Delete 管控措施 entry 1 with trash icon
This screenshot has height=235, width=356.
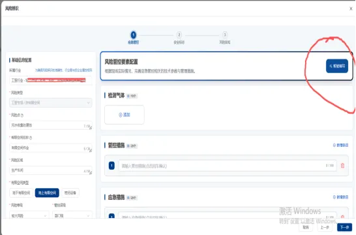[x=342, y=166]
